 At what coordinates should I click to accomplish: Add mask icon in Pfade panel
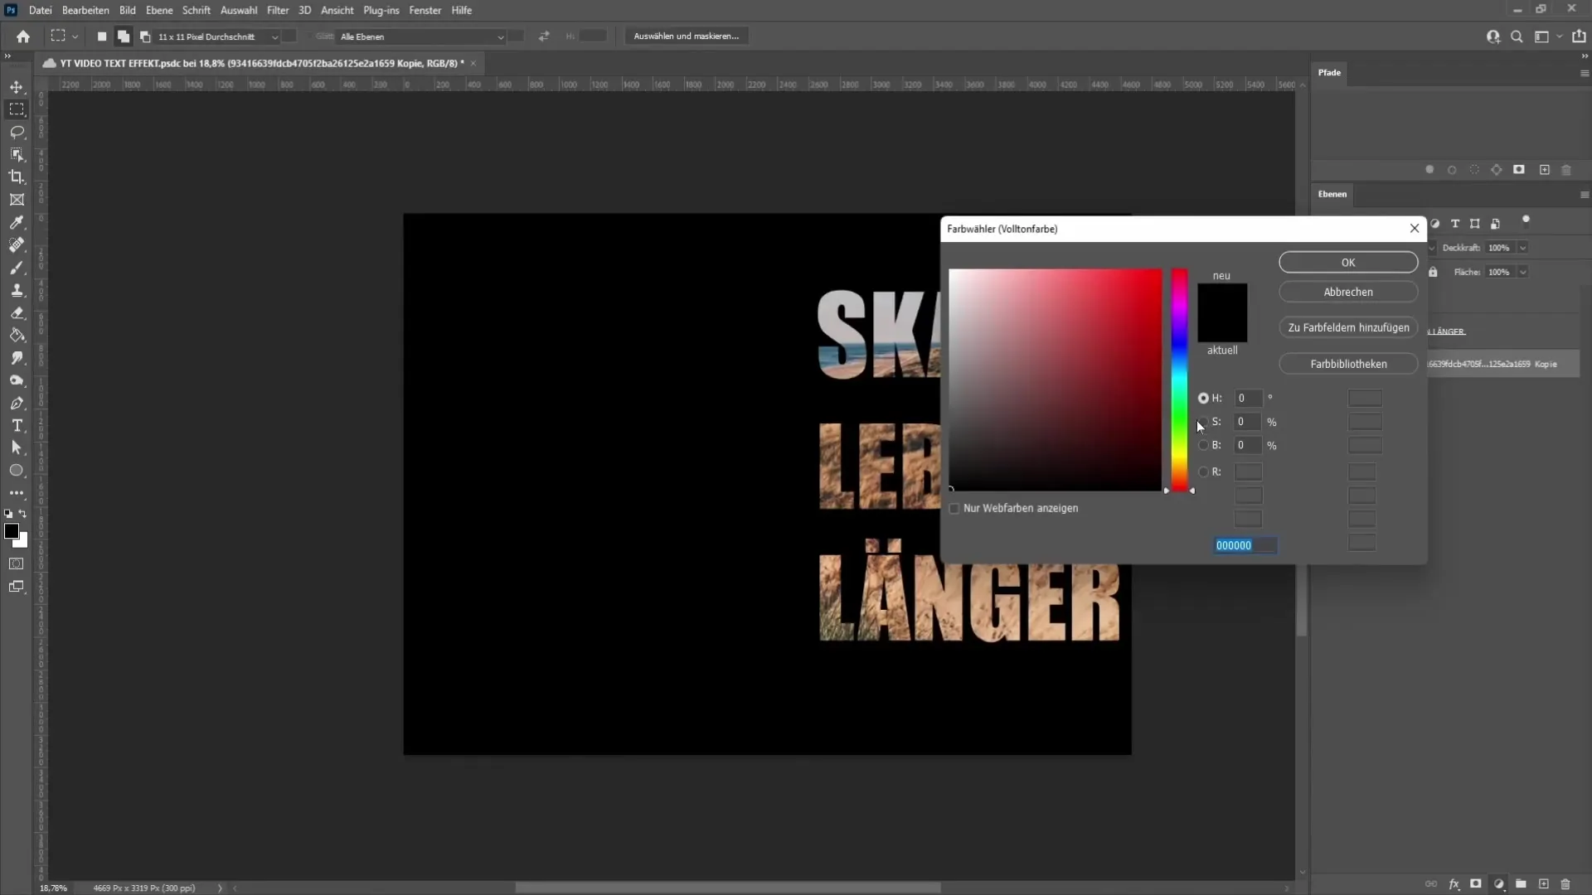coord(1519,169)
